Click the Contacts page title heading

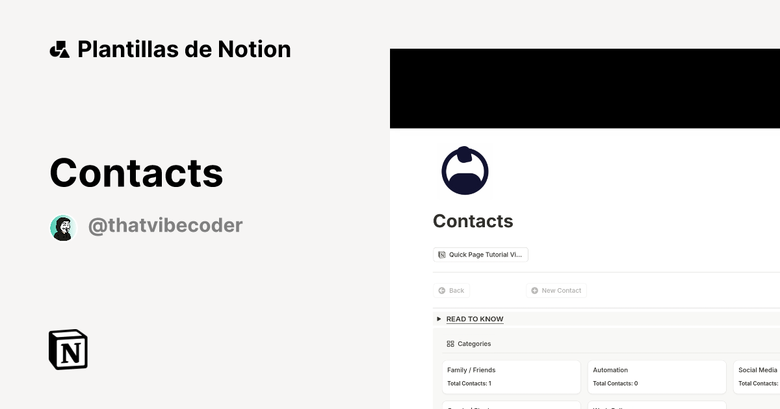coord(473,221)
